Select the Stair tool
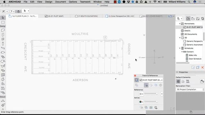The height and width of the screenshot is (115, 205). (x=3, y=57)
